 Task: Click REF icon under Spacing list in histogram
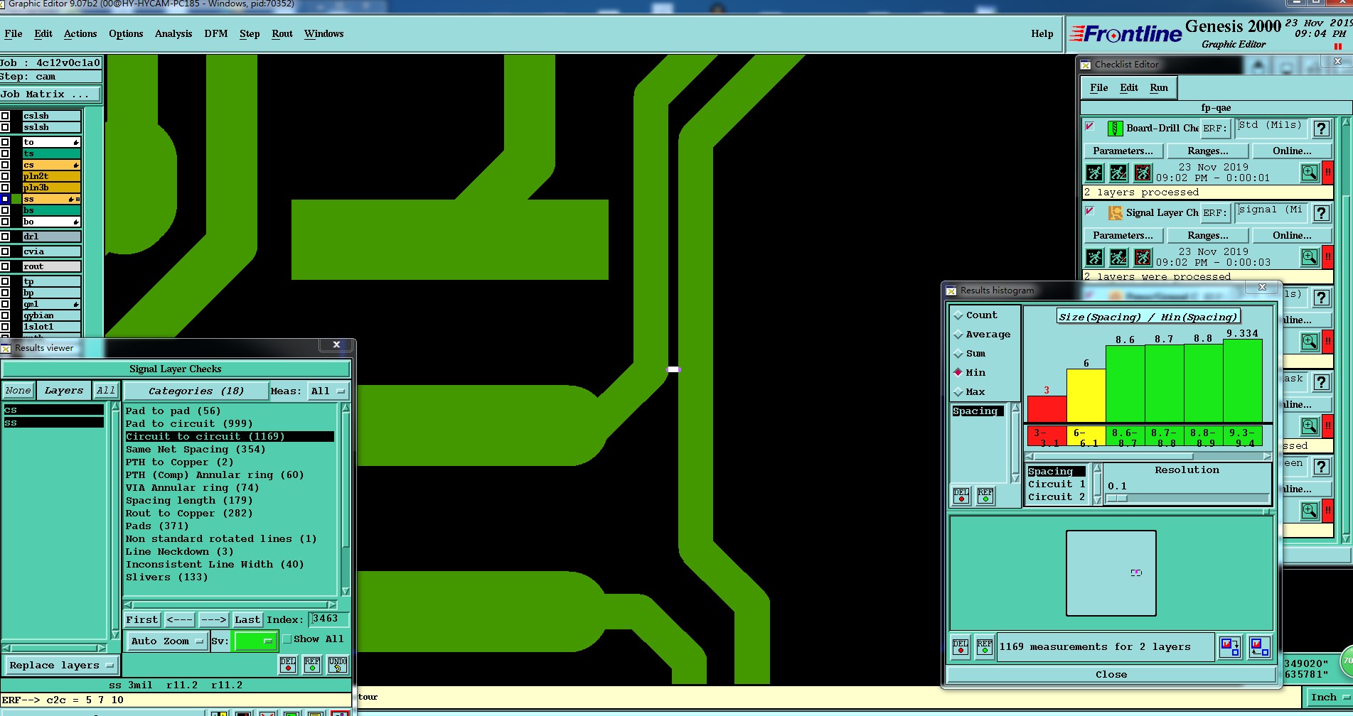tap(985, 495)
